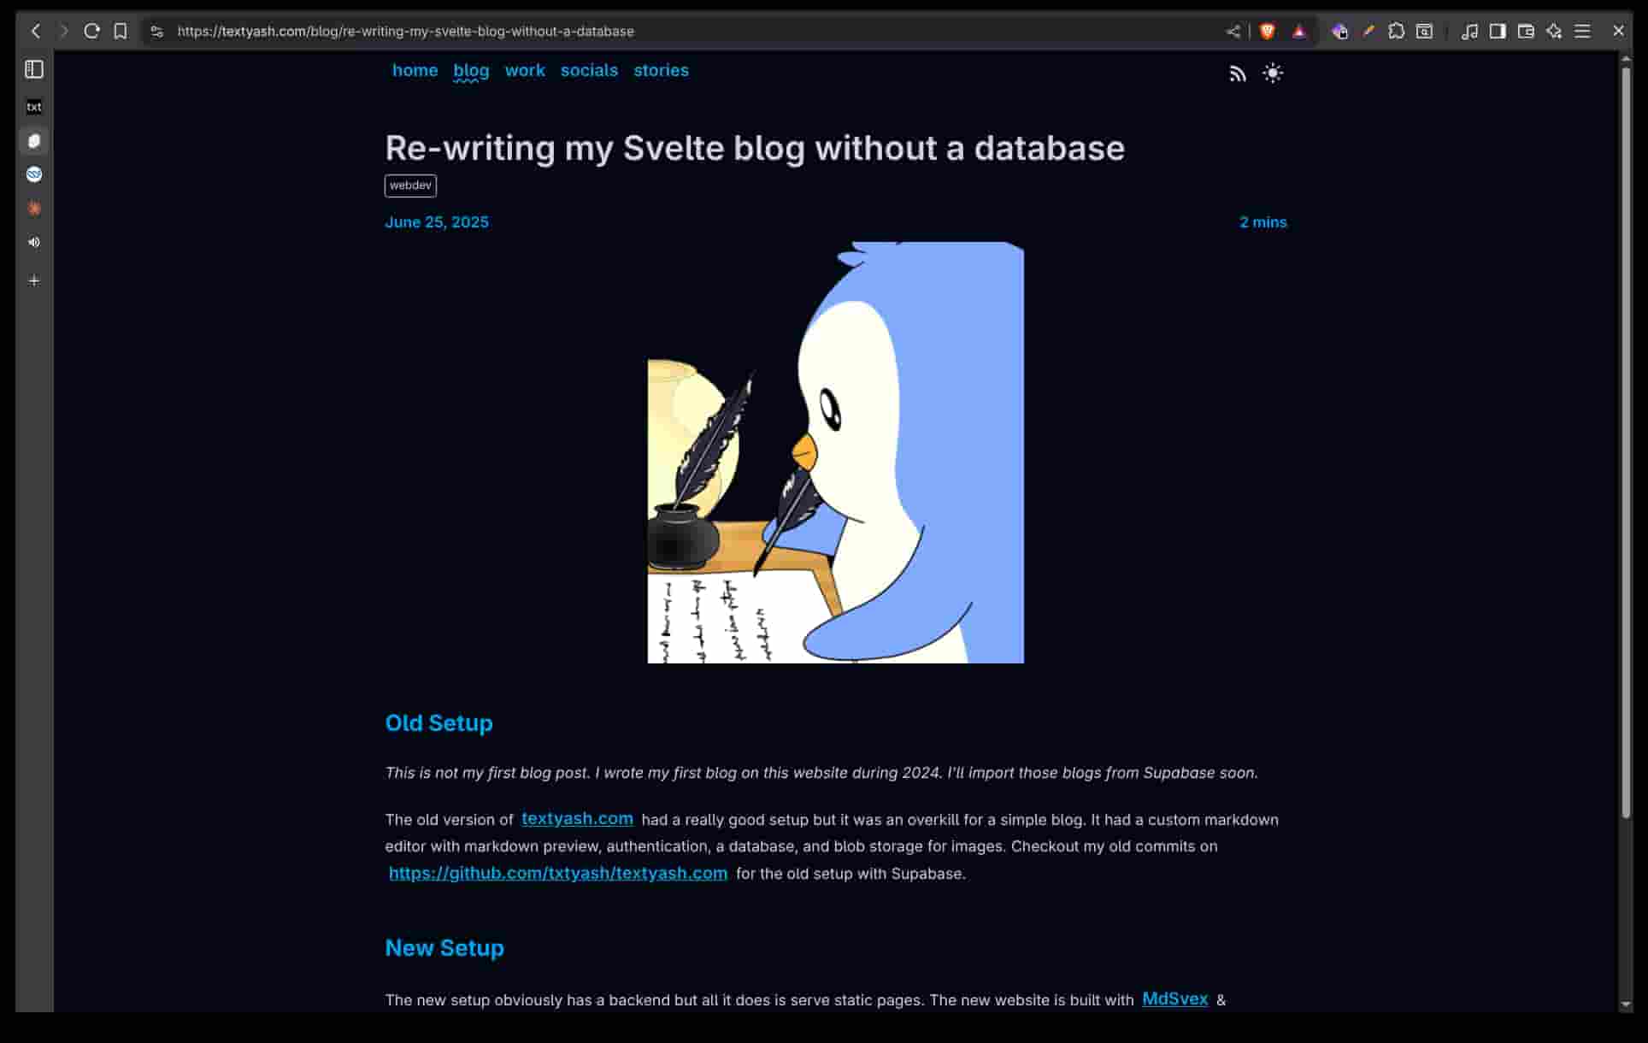Open the txtyash GitHub repository link

(558, 873)
